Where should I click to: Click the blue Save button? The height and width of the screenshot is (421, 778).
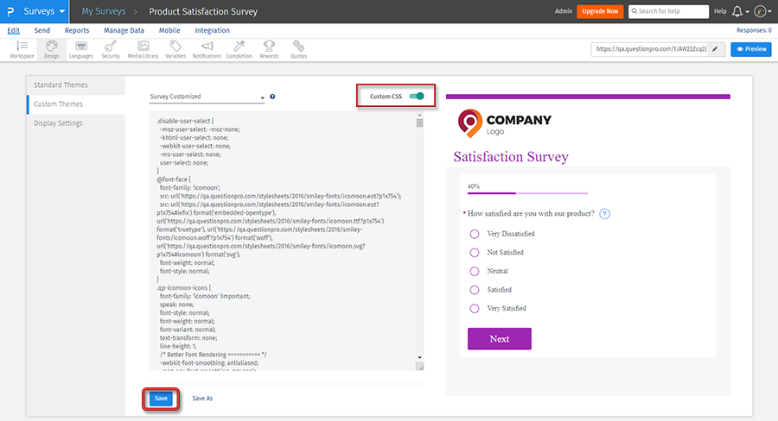tap(161, 398)
